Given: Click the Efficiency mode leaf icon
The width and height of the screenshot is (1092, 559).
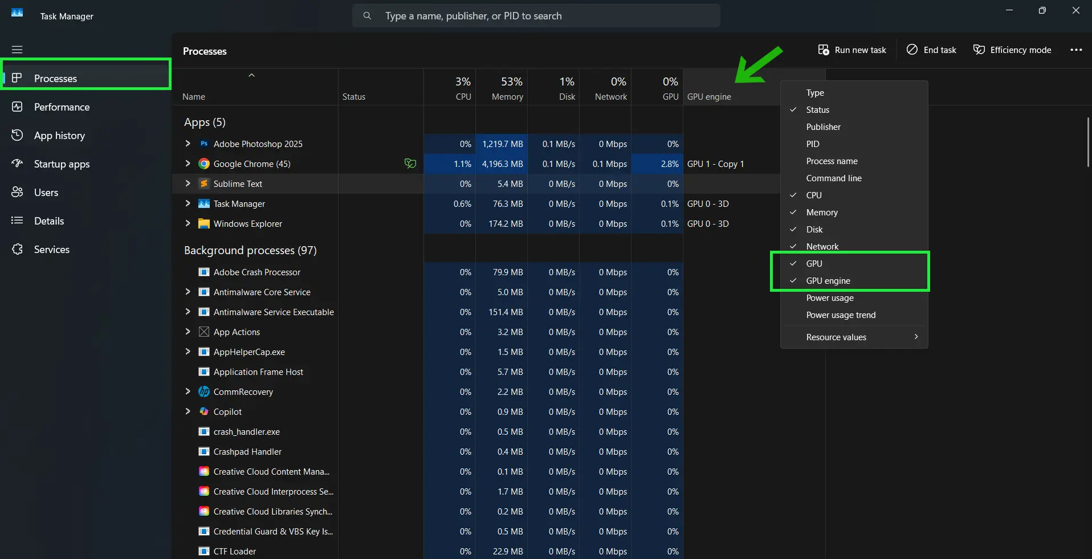Looking at the screenshot, I should (x=979, y=50).
